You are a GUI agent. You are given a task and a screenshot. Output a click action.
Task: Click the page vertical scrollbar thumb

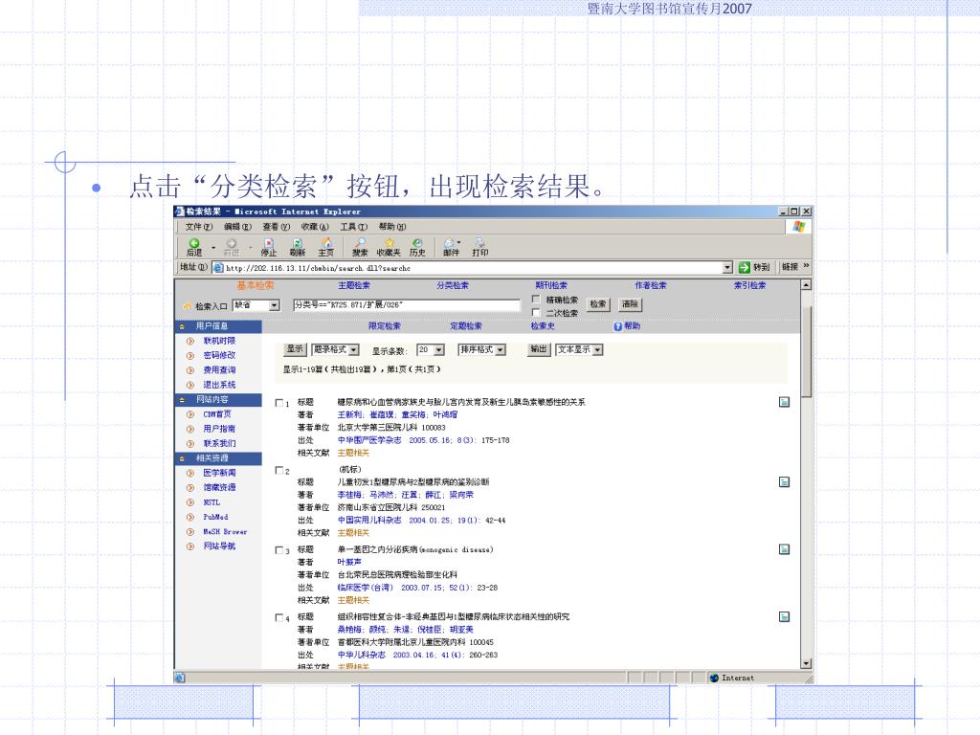pos(806,351)
